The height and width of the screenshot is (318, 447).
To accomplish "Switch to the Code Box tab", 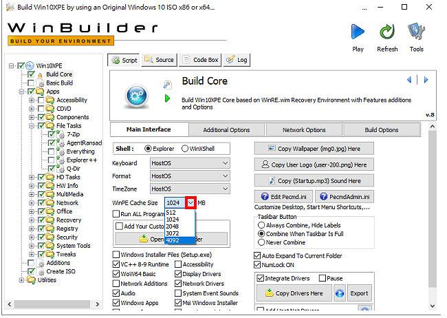I will click(200, 60).
